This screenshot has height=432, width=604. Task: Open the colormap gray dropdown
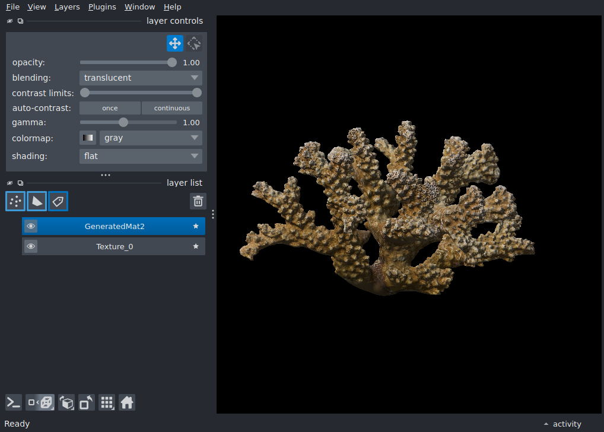pos(151,138)
